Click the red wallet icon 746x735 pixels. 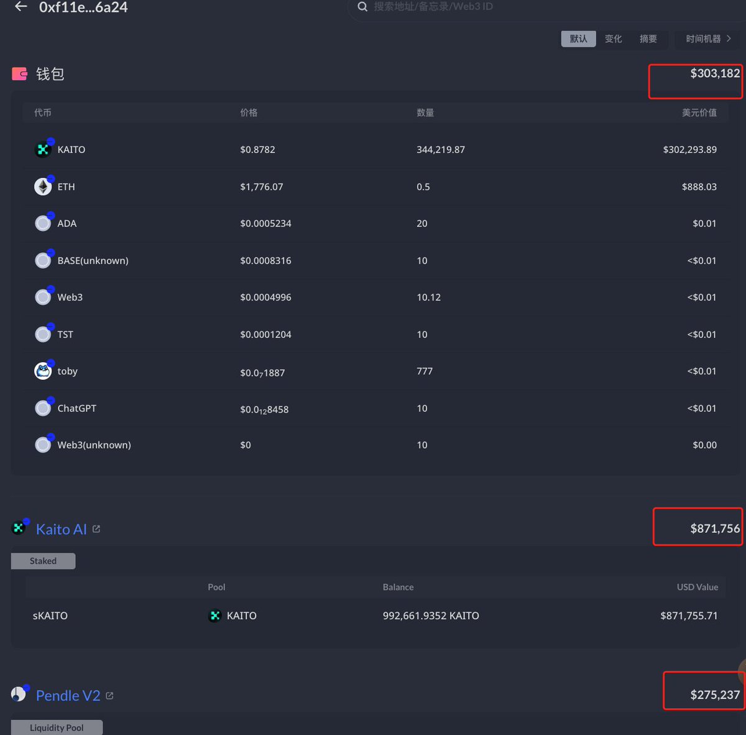[x=19, y=74]
